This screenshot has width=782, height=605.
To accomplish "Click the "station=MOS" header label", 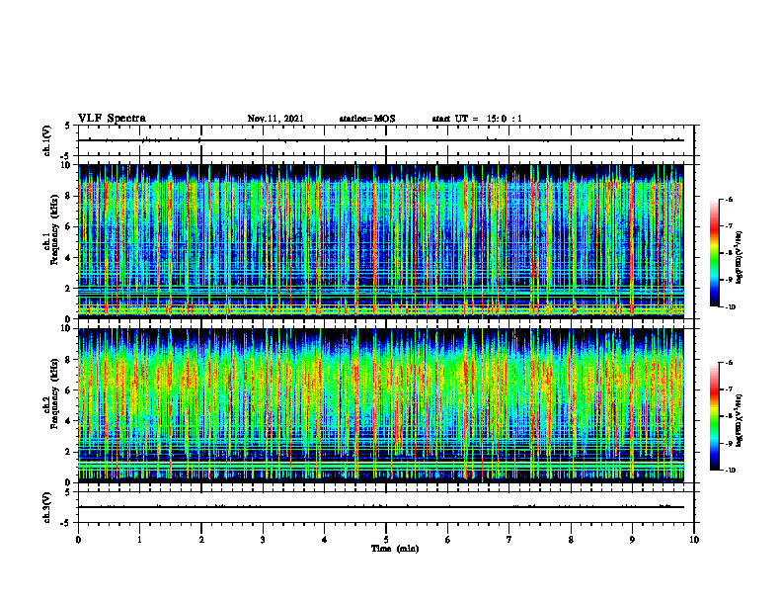I will click(x=367, y=119).
